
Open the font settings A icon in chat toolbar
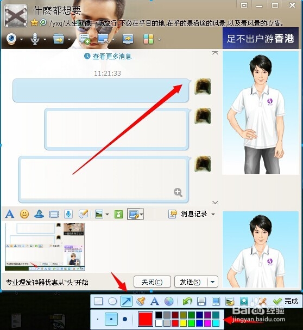tap(10, 214)
